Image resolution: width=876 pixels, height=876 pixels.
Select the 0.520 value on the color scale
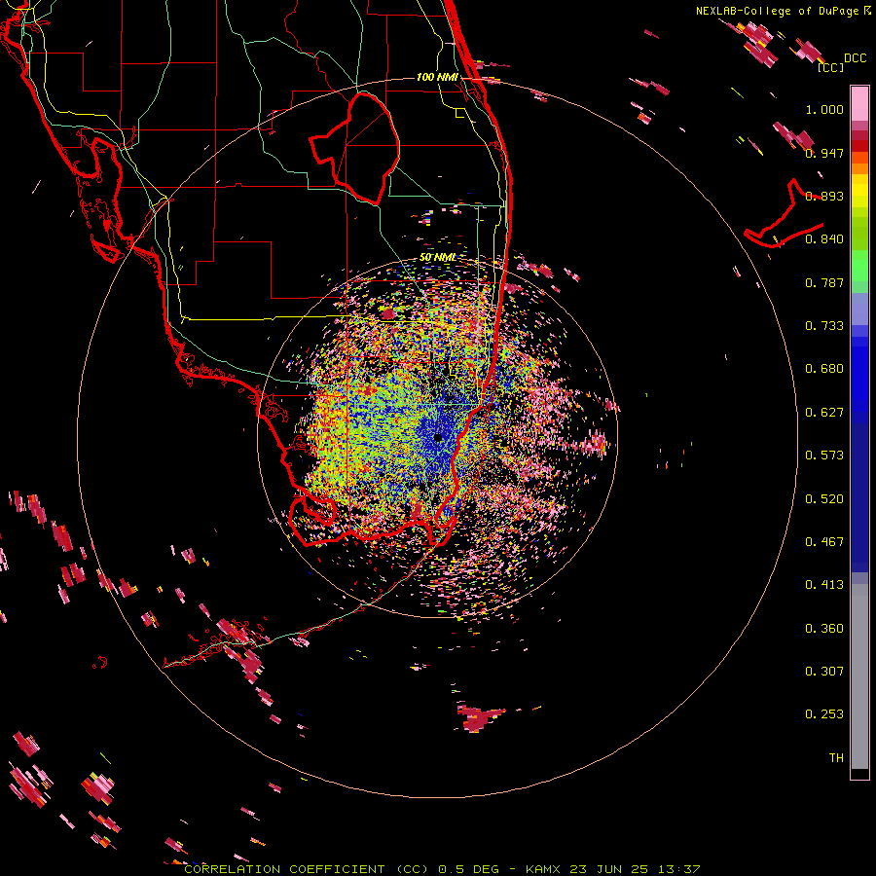click(x=824, y=499)
